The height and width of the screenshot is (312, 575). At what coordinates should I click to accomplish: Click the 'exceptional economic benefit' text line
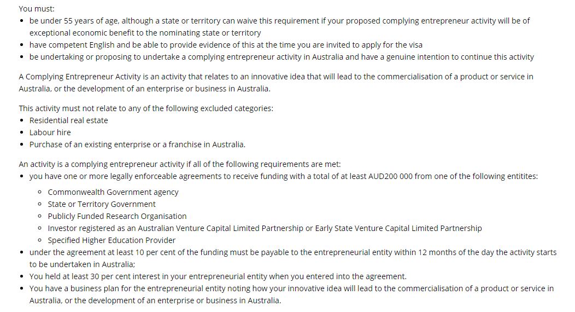[145, 33]
